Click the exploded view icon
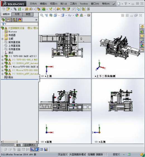This screenshot has height=157, width=145. 68,9
